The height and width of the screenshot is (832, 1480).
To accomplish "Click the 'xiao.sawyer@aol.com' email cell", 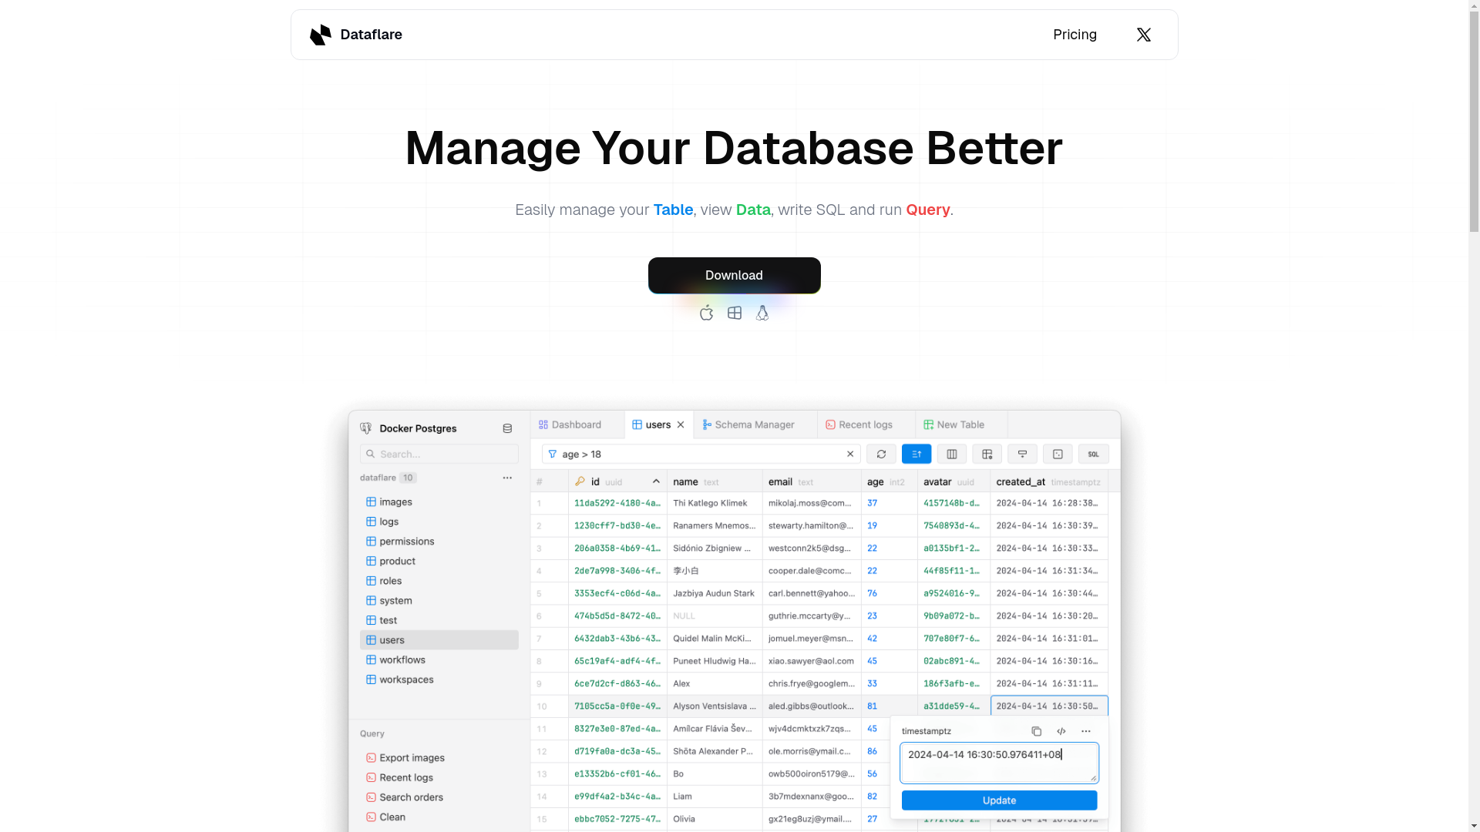I will (x=812, y=661).
